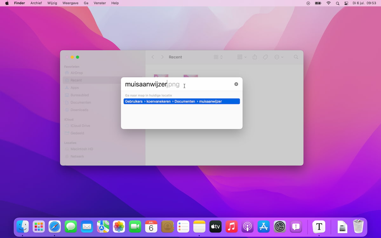Open Launchpad from the Dock
381x238 pixels.
(x=38, y=226)
